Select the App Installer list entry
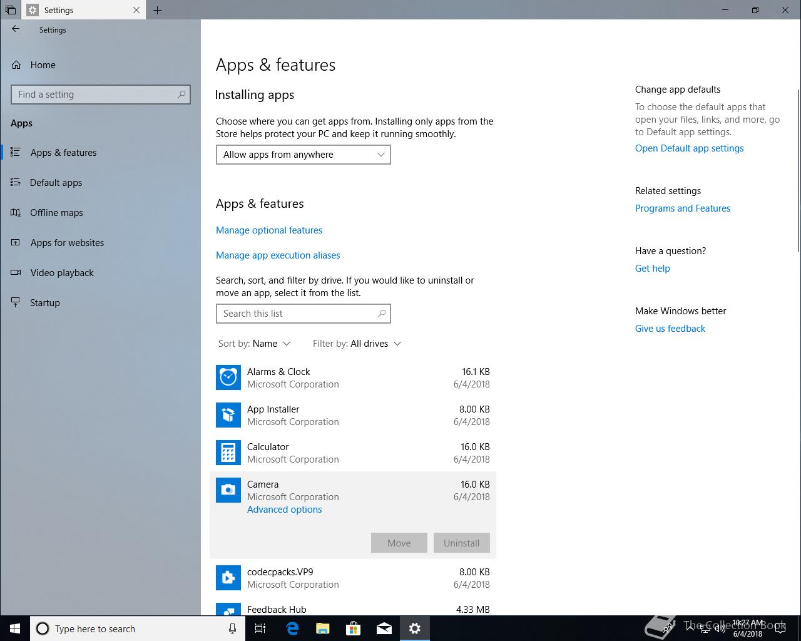The height and width of the screenshot is (641, 801). point(353,415)
